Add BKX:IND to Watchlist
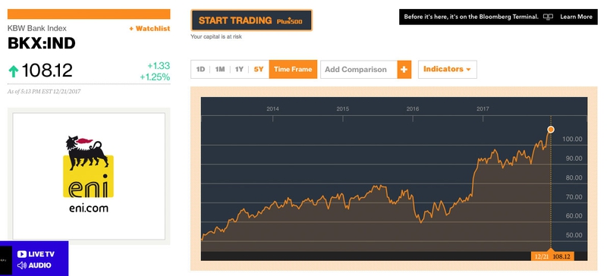607x276 pixels. pyautogui.click(x=149, y=28)
